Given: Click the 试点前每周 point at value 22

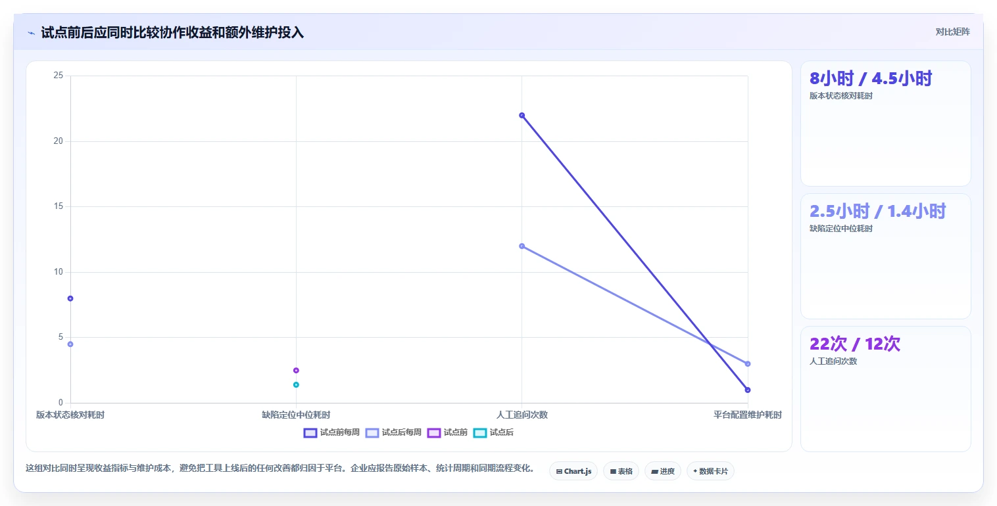Looking at the screenshot, I should (x=522, y=115).
